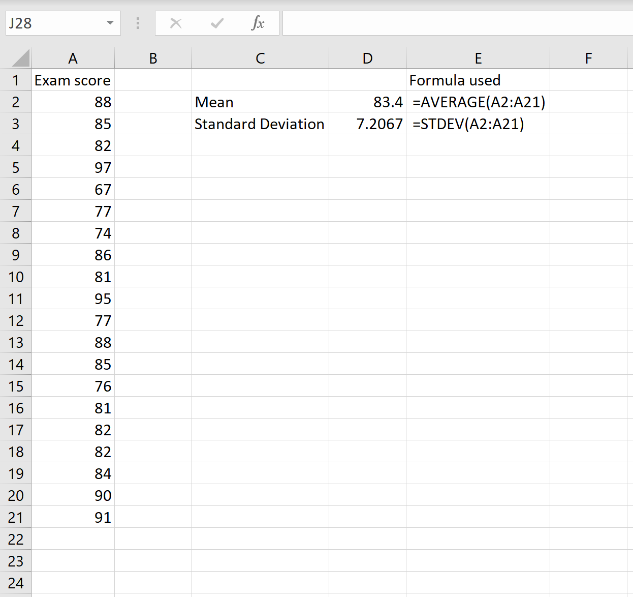Select column A header

click(73, 58)
